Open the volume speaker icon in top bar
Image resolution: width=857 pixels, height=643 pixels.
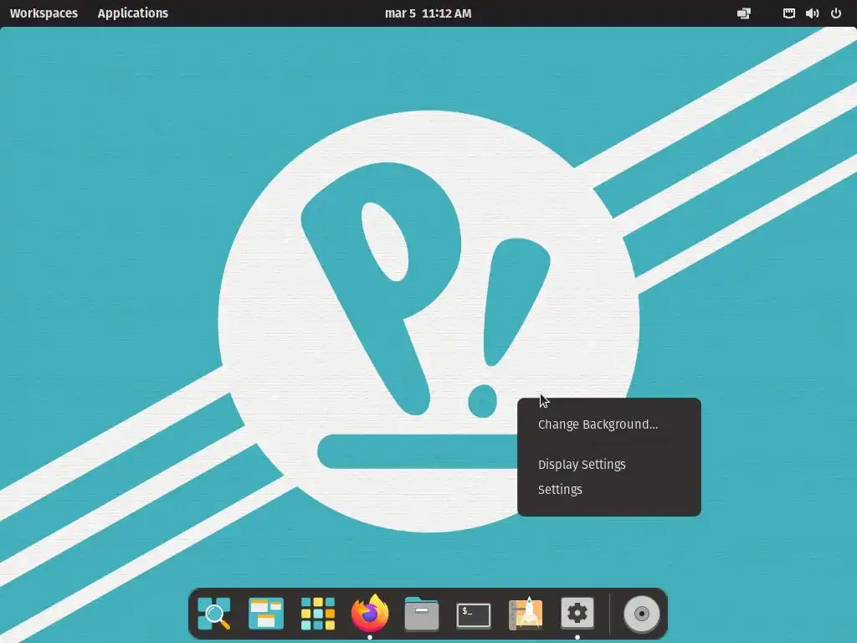812,13
